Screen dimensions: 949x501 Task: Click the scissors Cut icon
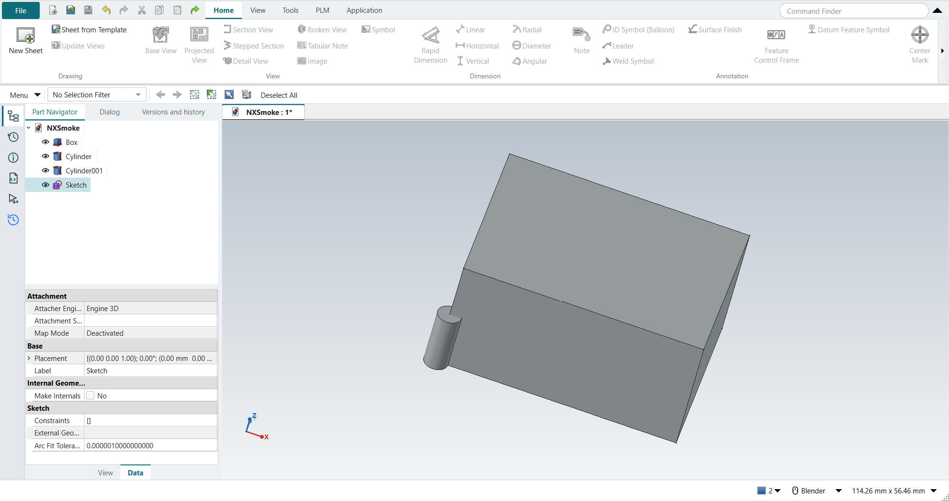click(x=142, y=10)
